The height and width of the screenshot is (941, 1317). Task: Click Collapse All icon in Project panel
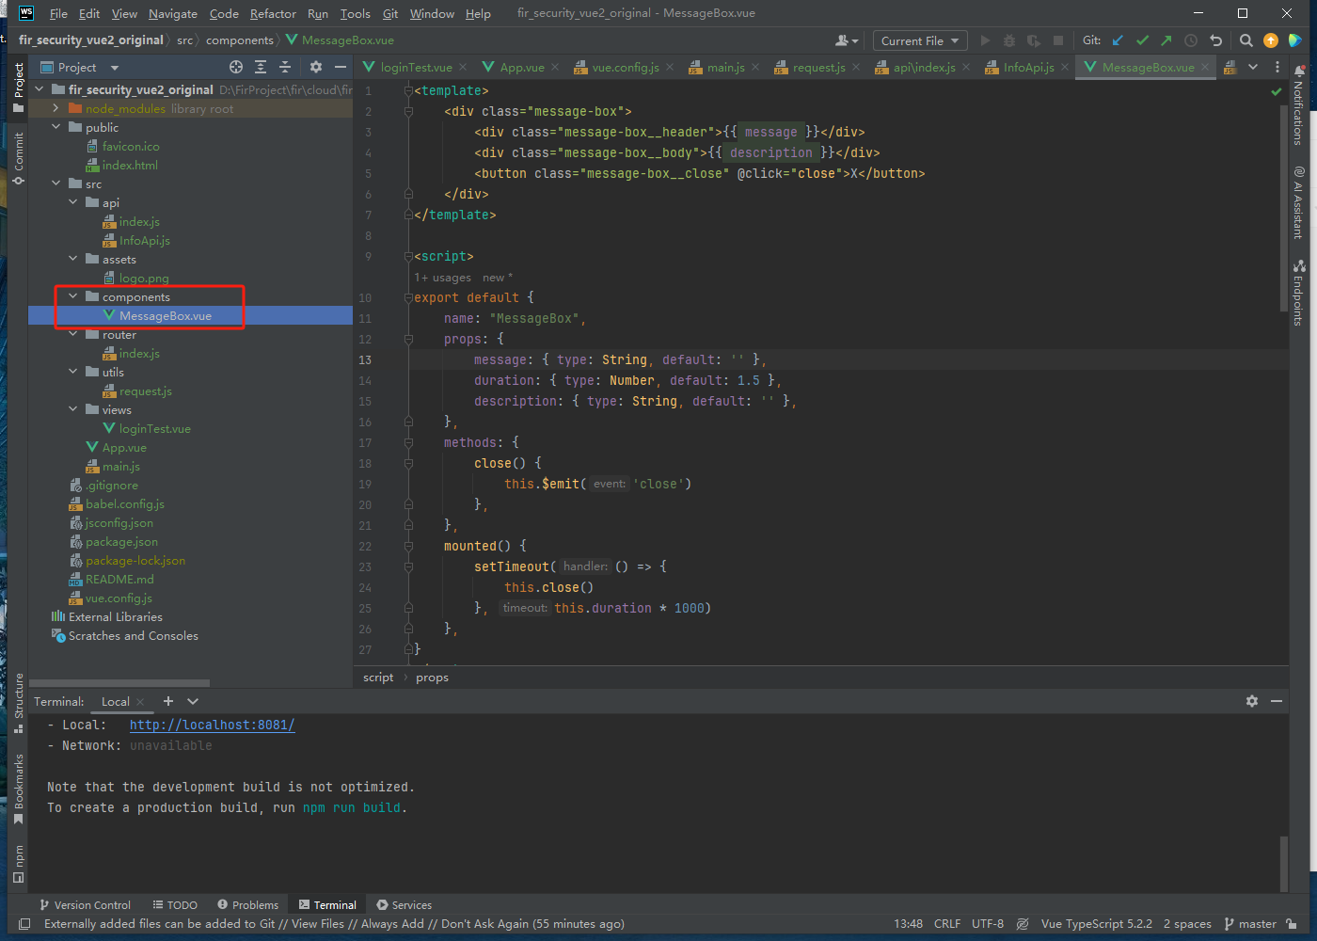pyautogui.click(x=285, y=67)
